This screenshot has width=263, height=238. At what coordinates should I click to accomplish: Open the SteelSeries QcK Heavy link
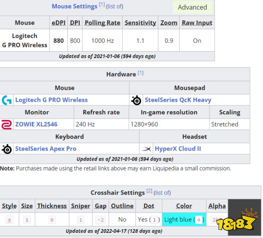tap(178, 100)
